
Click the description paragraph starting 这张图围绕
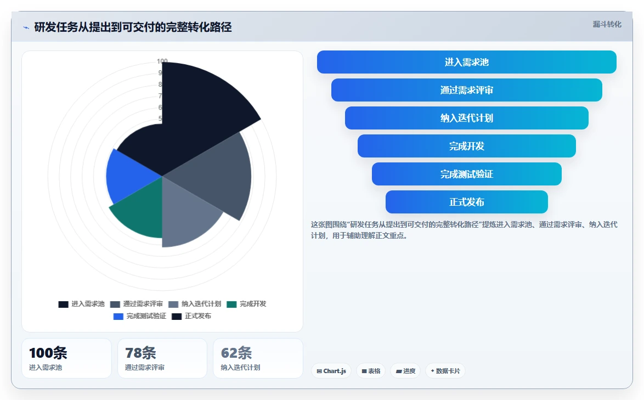[x=464, y=230]
